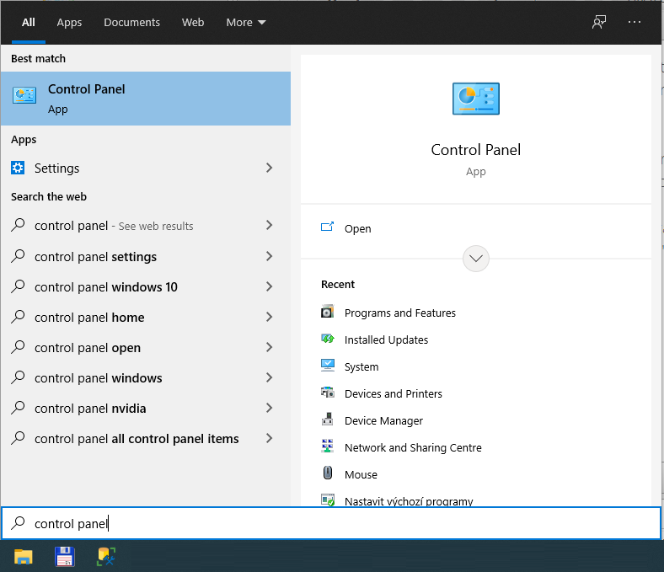Click the System monitor icon
664x572 pixels.
[x=327, y=366]
